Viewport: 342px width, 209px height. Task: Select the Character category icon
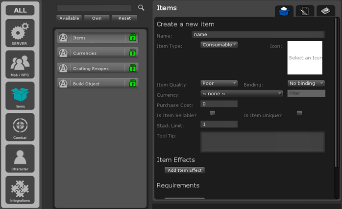click(20, 158)
